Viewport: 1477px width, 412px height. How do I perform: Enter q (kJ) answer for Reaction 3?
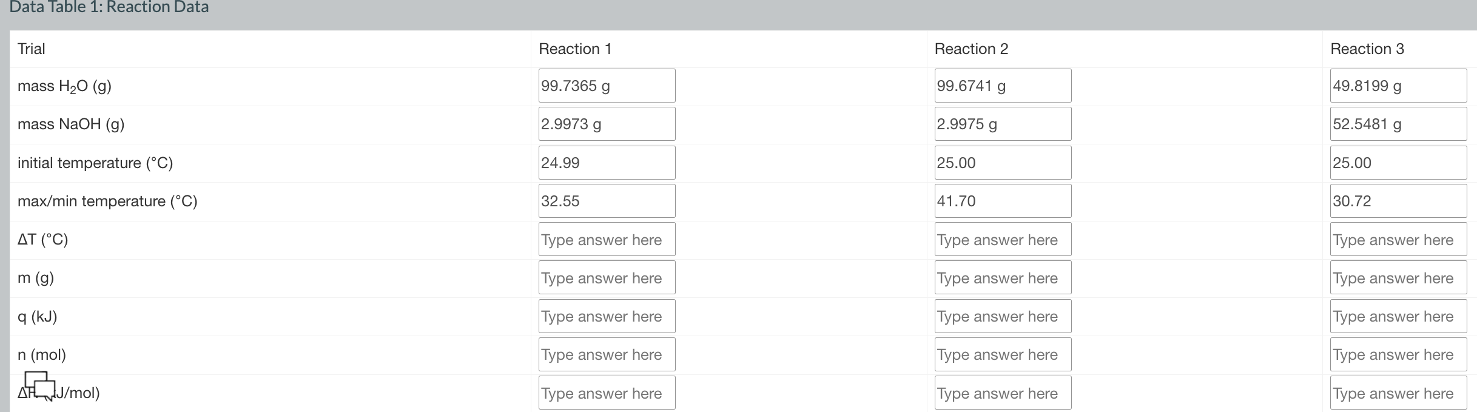coord(1398,316)
